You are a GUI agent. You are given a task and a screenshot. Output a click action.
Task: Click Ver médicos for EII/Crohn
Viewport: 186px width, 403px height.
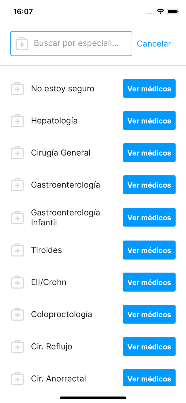click(149, 282)
